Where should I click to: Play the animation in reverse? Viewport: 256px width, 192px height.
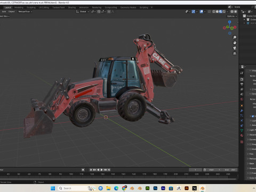click(x=98, y=170)
